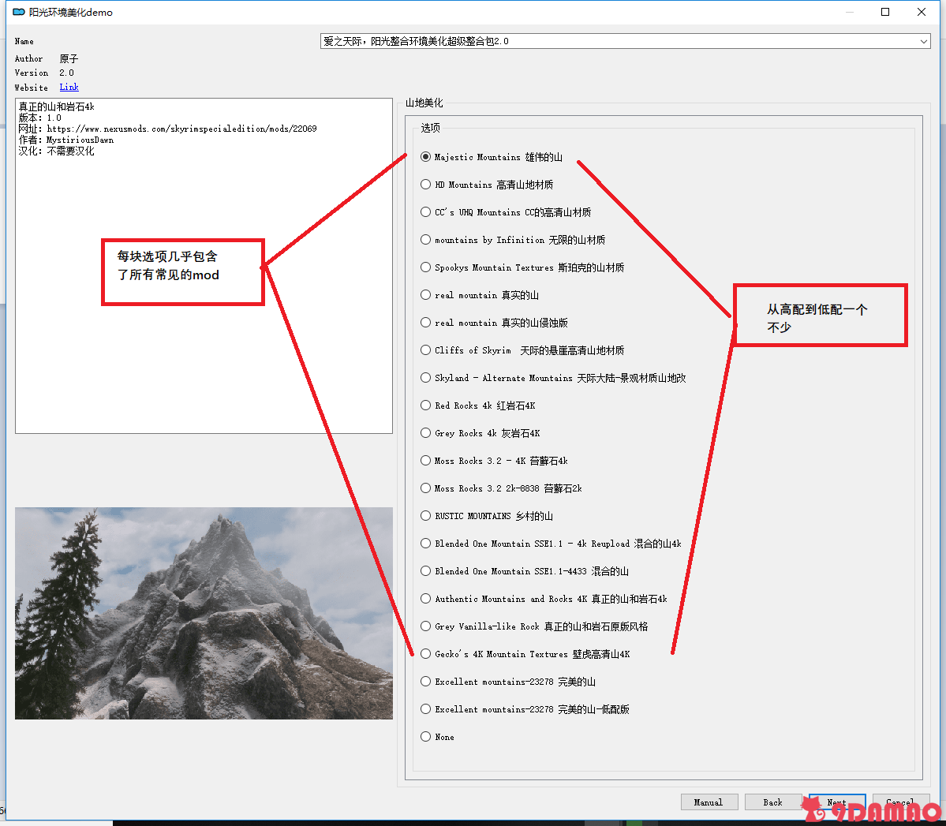Open the mod package name dropdown

pos(924,41)
